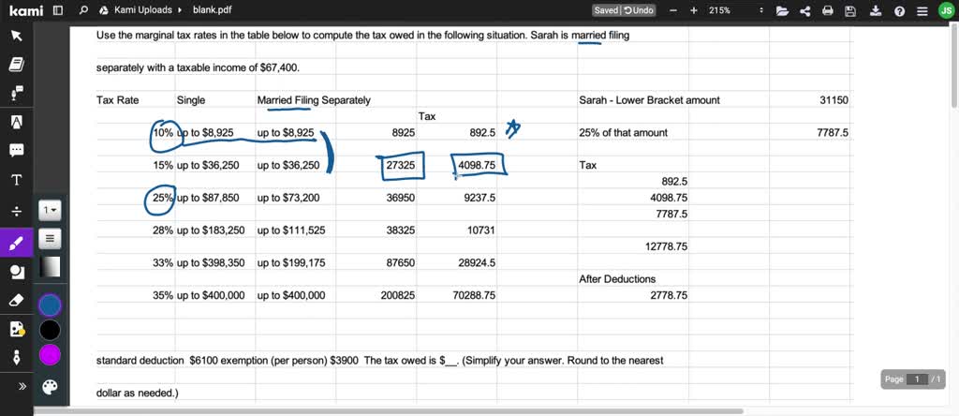Open the stroke thickness dropdown showing 1
This screenshot has height=416, width=959.
[50, 211]
